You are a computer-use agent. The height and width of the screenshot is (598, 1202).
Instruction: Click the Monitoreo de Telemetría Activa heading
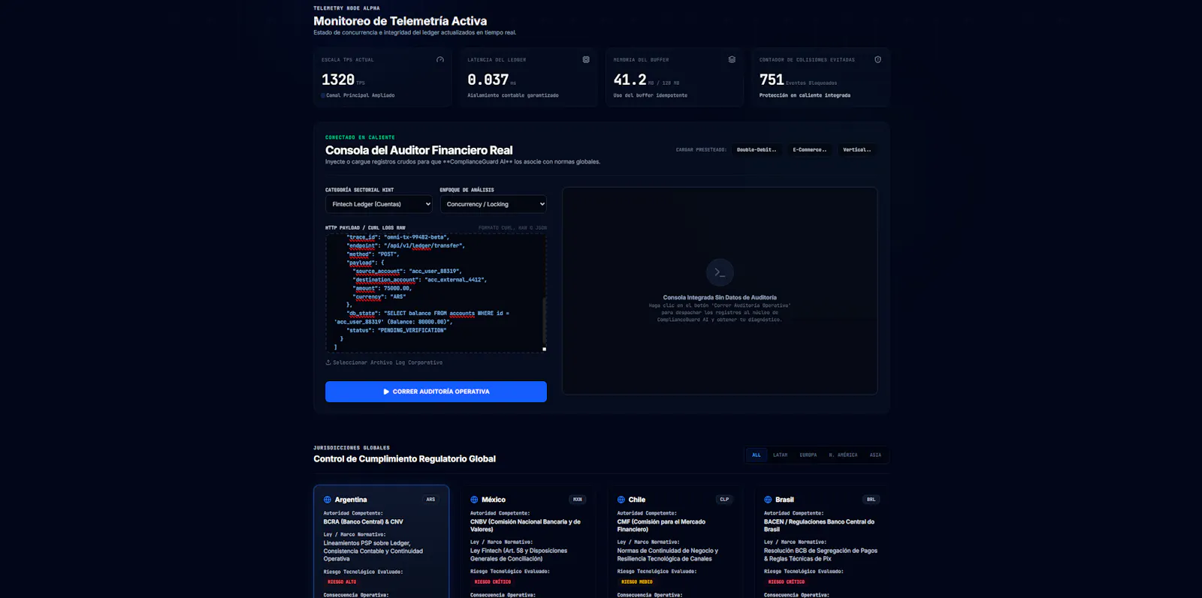(x=400, y=21)
